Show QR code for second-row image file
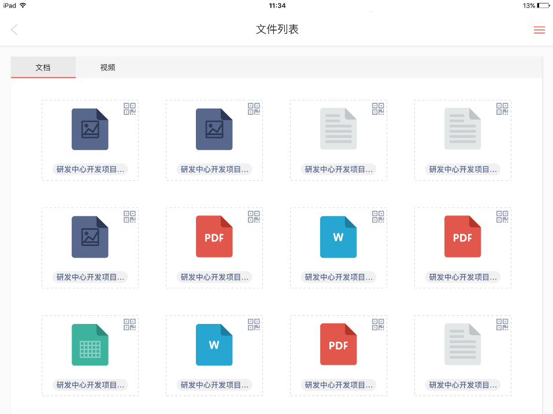 tap(129, 217)
